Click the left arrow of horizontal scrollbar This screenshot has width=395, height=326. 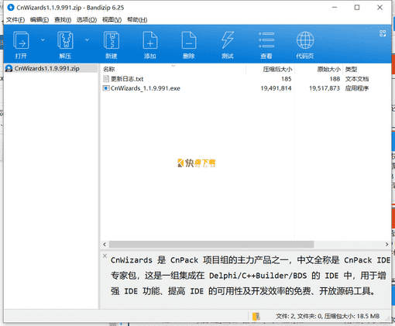tap(105, 244)
